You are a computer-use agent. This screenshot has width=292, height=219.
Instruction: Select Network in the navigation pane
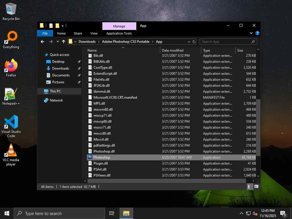[x=56, y=100]
